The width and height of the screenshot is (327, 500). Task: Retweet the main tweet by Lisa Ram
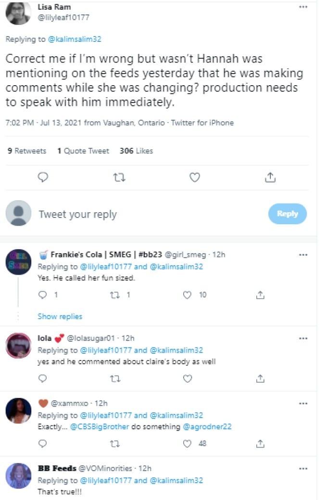click(x=119, y=178)
